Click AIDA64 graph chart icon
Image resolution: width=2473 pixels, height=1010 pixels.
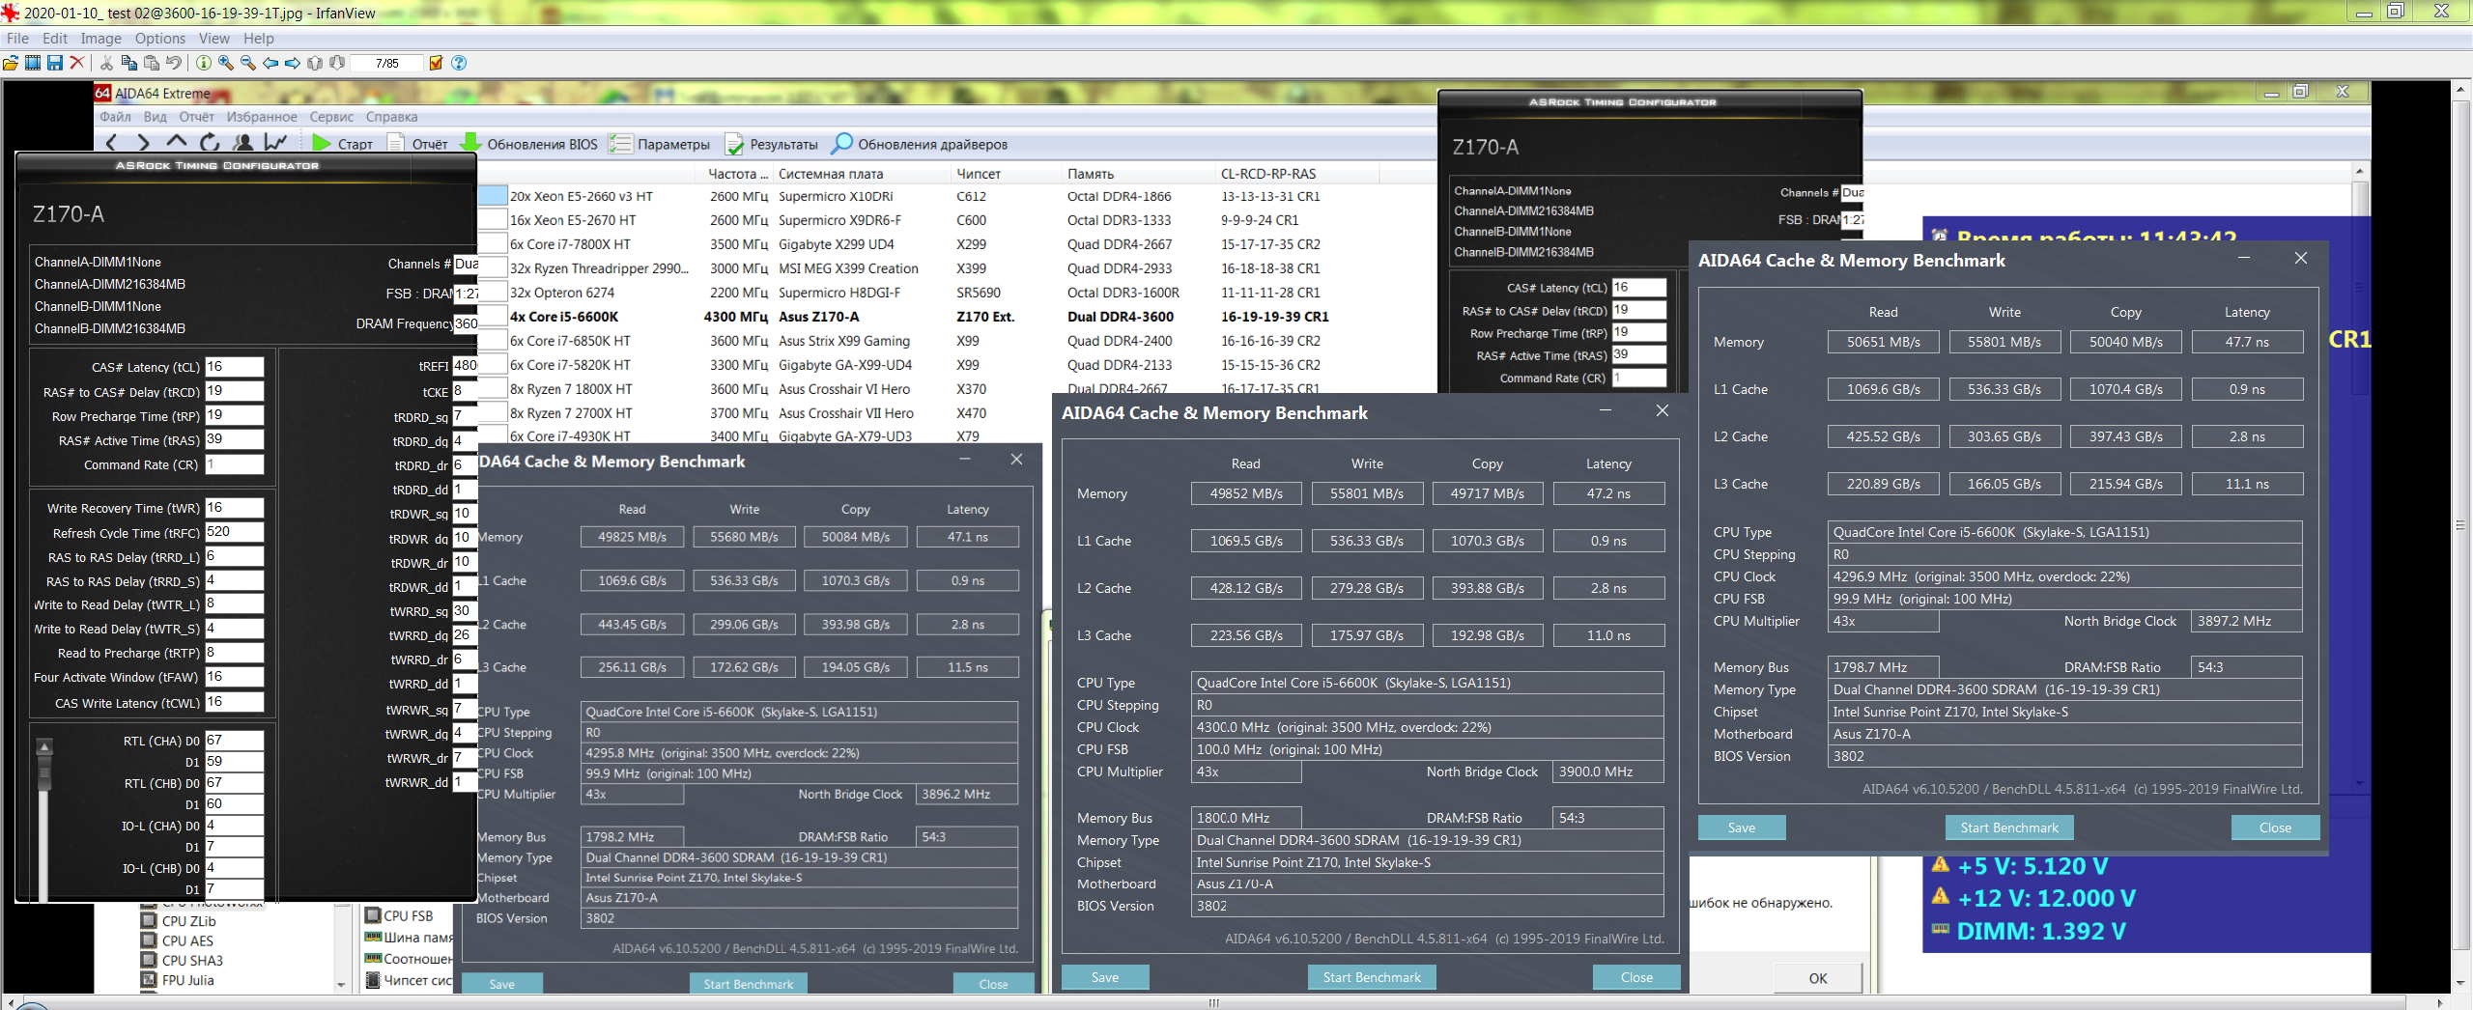coord(276,142)
